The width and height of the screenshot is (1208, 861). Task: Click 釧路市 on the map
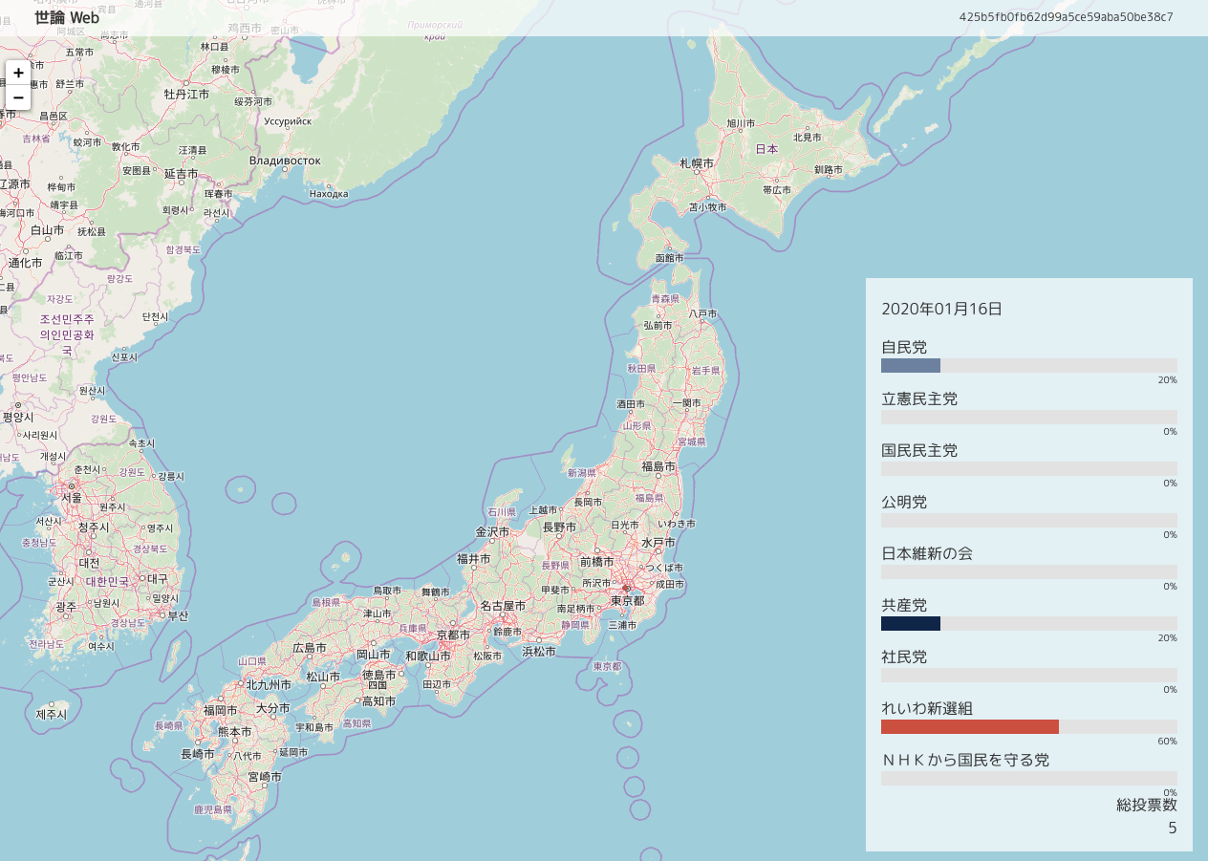(x=828, y=170)
